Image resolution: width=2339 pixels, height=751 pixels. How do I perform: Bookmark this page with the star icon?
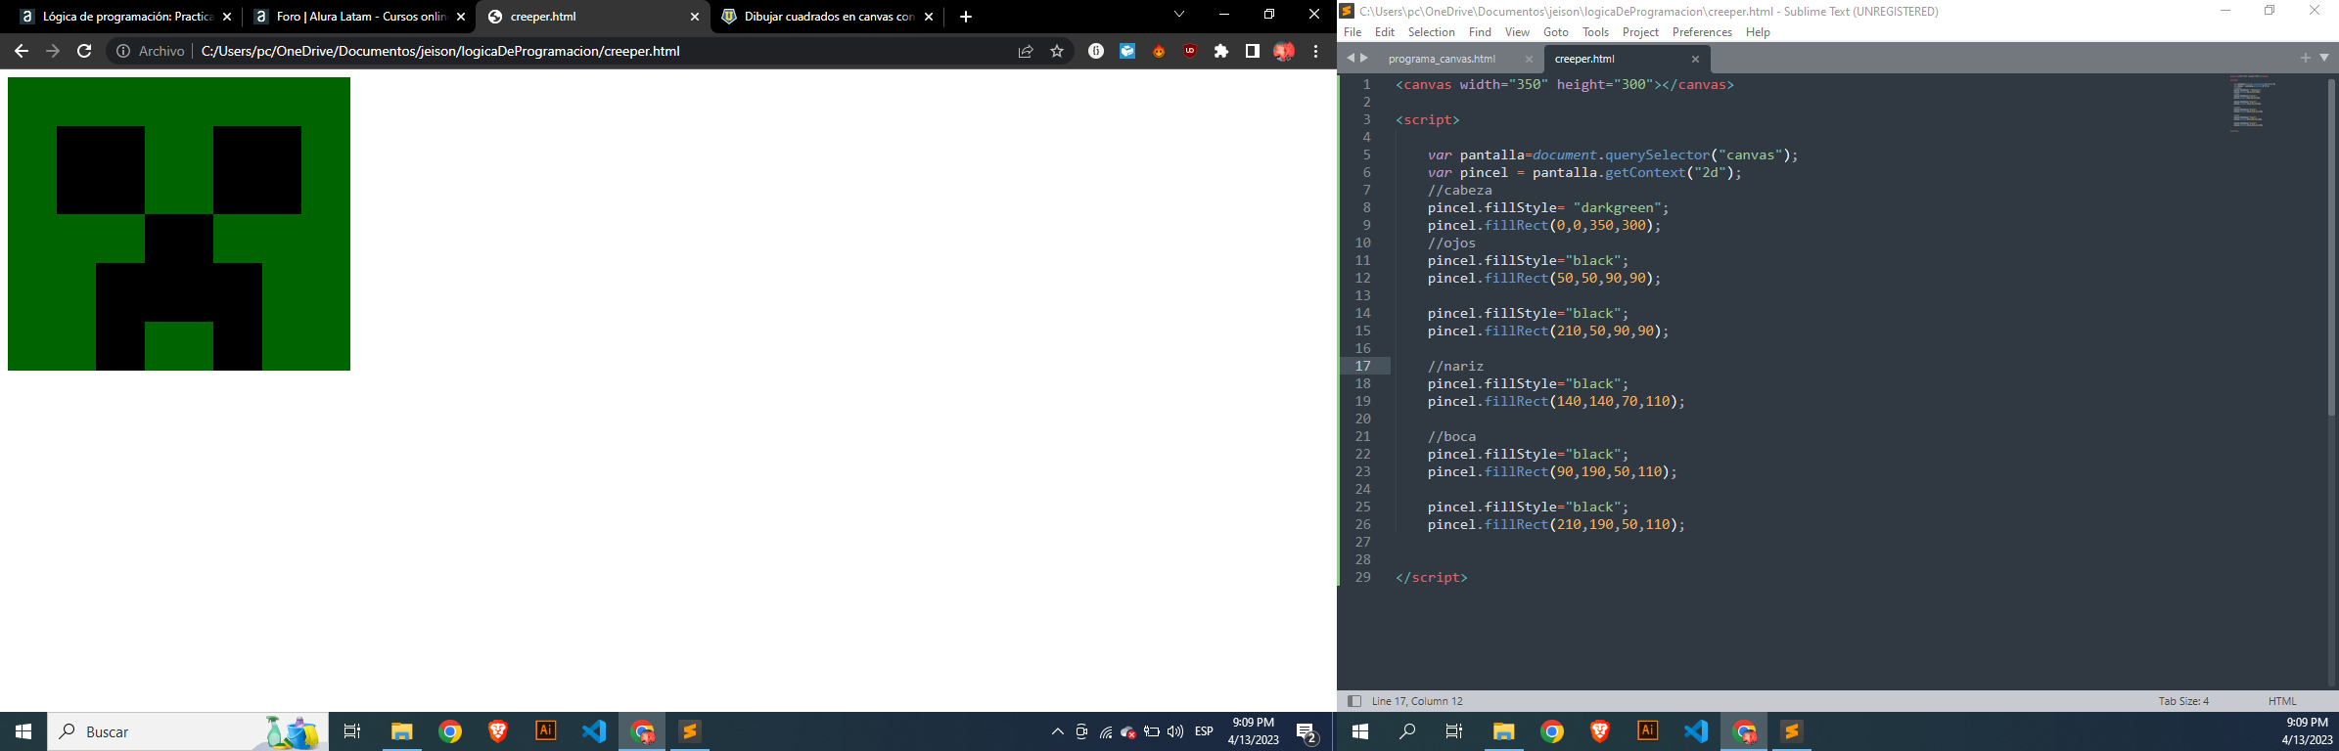pos(1057,51)
